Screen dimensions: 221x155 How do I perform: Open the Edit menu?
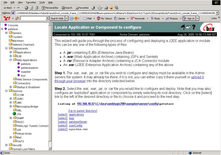13,2
